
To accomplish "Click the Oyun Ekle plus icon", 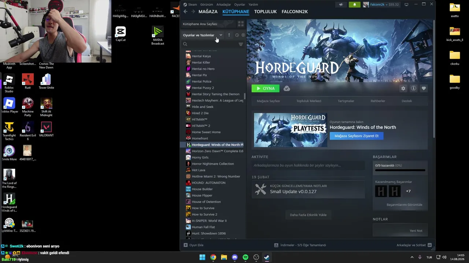I will [185, 245].
